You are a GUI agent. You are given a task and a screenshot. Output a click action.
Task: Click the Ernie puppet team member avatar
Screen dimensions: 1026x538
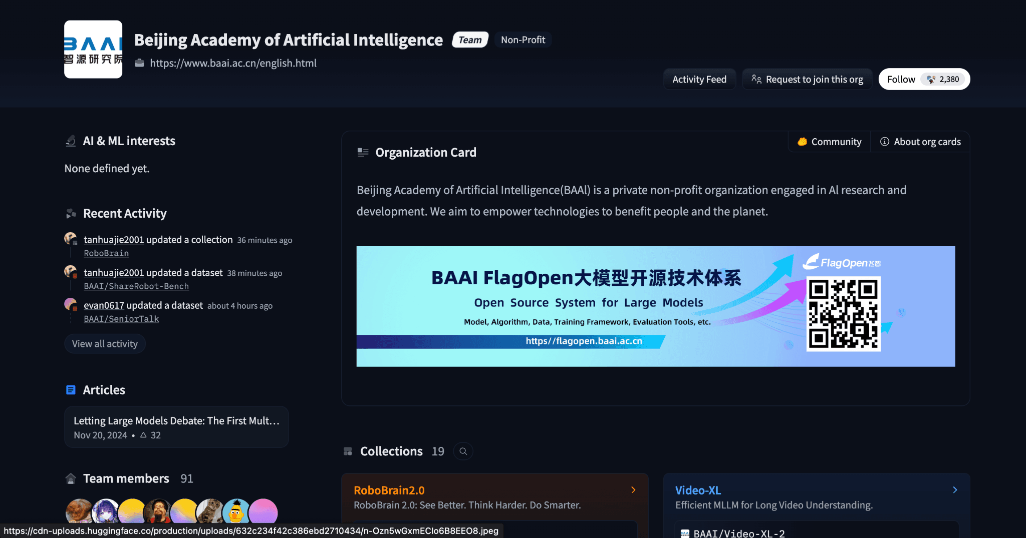236,511
